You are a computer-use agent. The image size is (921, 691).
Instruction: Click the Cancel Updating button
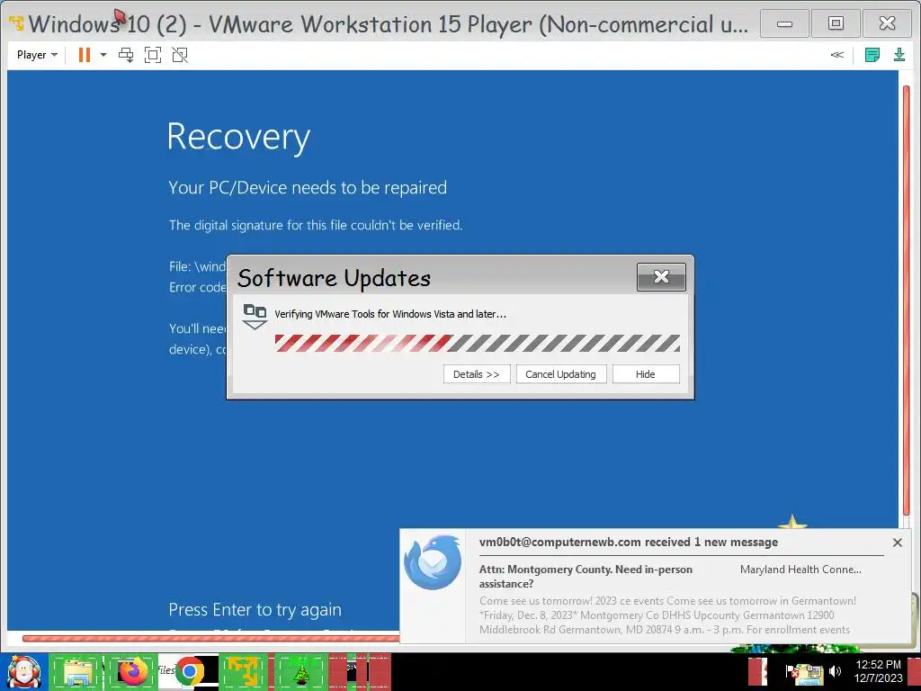tap(560, 374)
